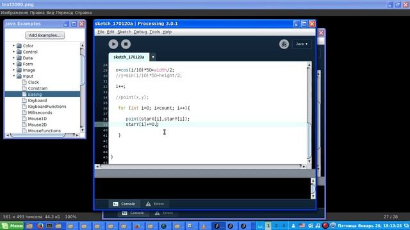Select the Control folder row
This screenshot has width=410, height=230.
[x=27, y=52]
